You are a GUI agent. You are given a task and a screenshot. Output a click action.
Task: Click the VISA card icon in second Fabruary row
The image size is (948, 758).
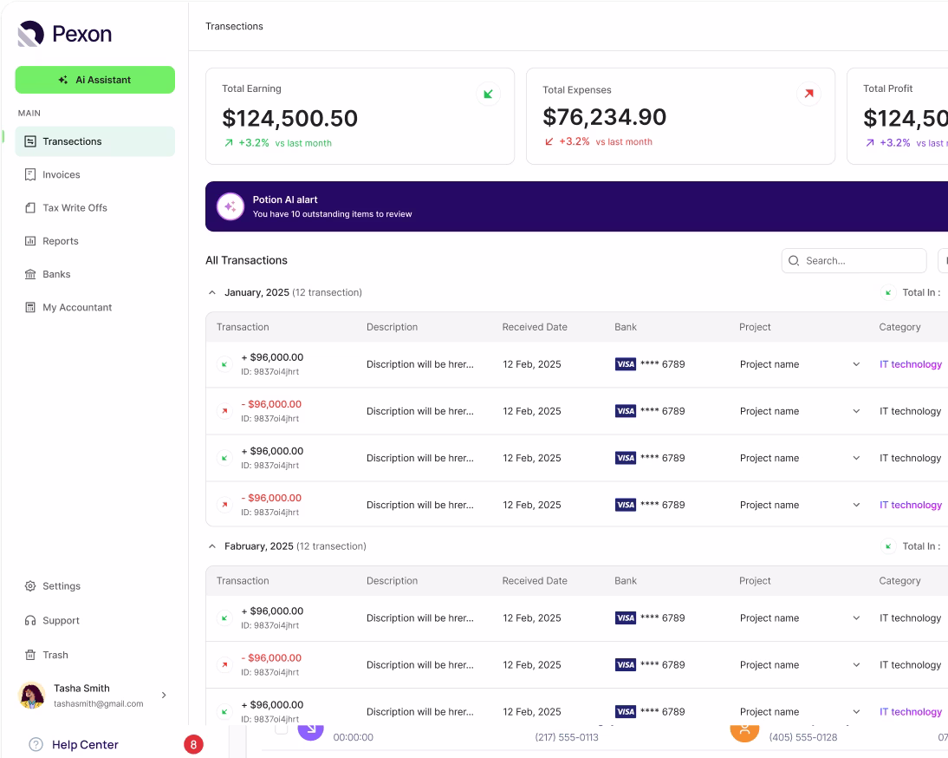click(x=625, y=665)
